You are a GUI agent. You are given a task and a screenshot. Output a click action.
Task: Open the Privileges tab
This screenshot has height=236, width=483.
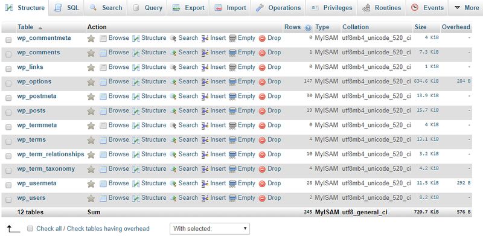pos(331,8)
